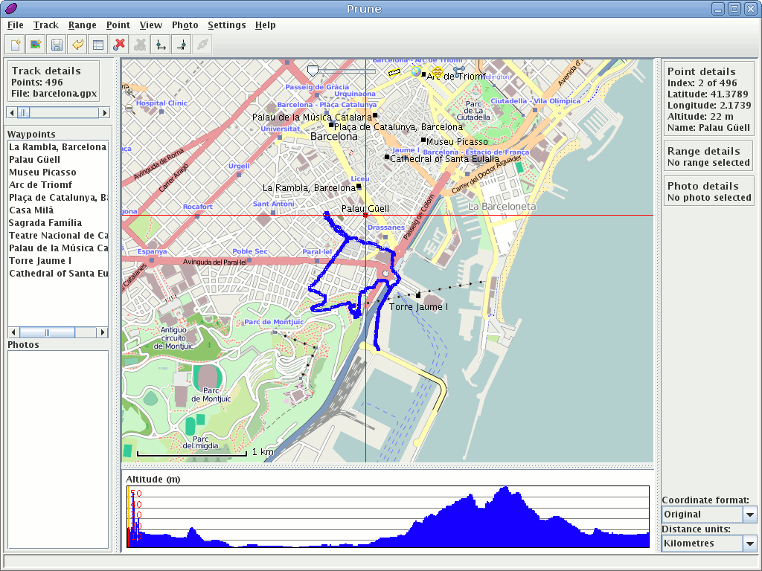762x571 pixels.
Task: Toggle the map display globe icon
Action: (416, 72)
